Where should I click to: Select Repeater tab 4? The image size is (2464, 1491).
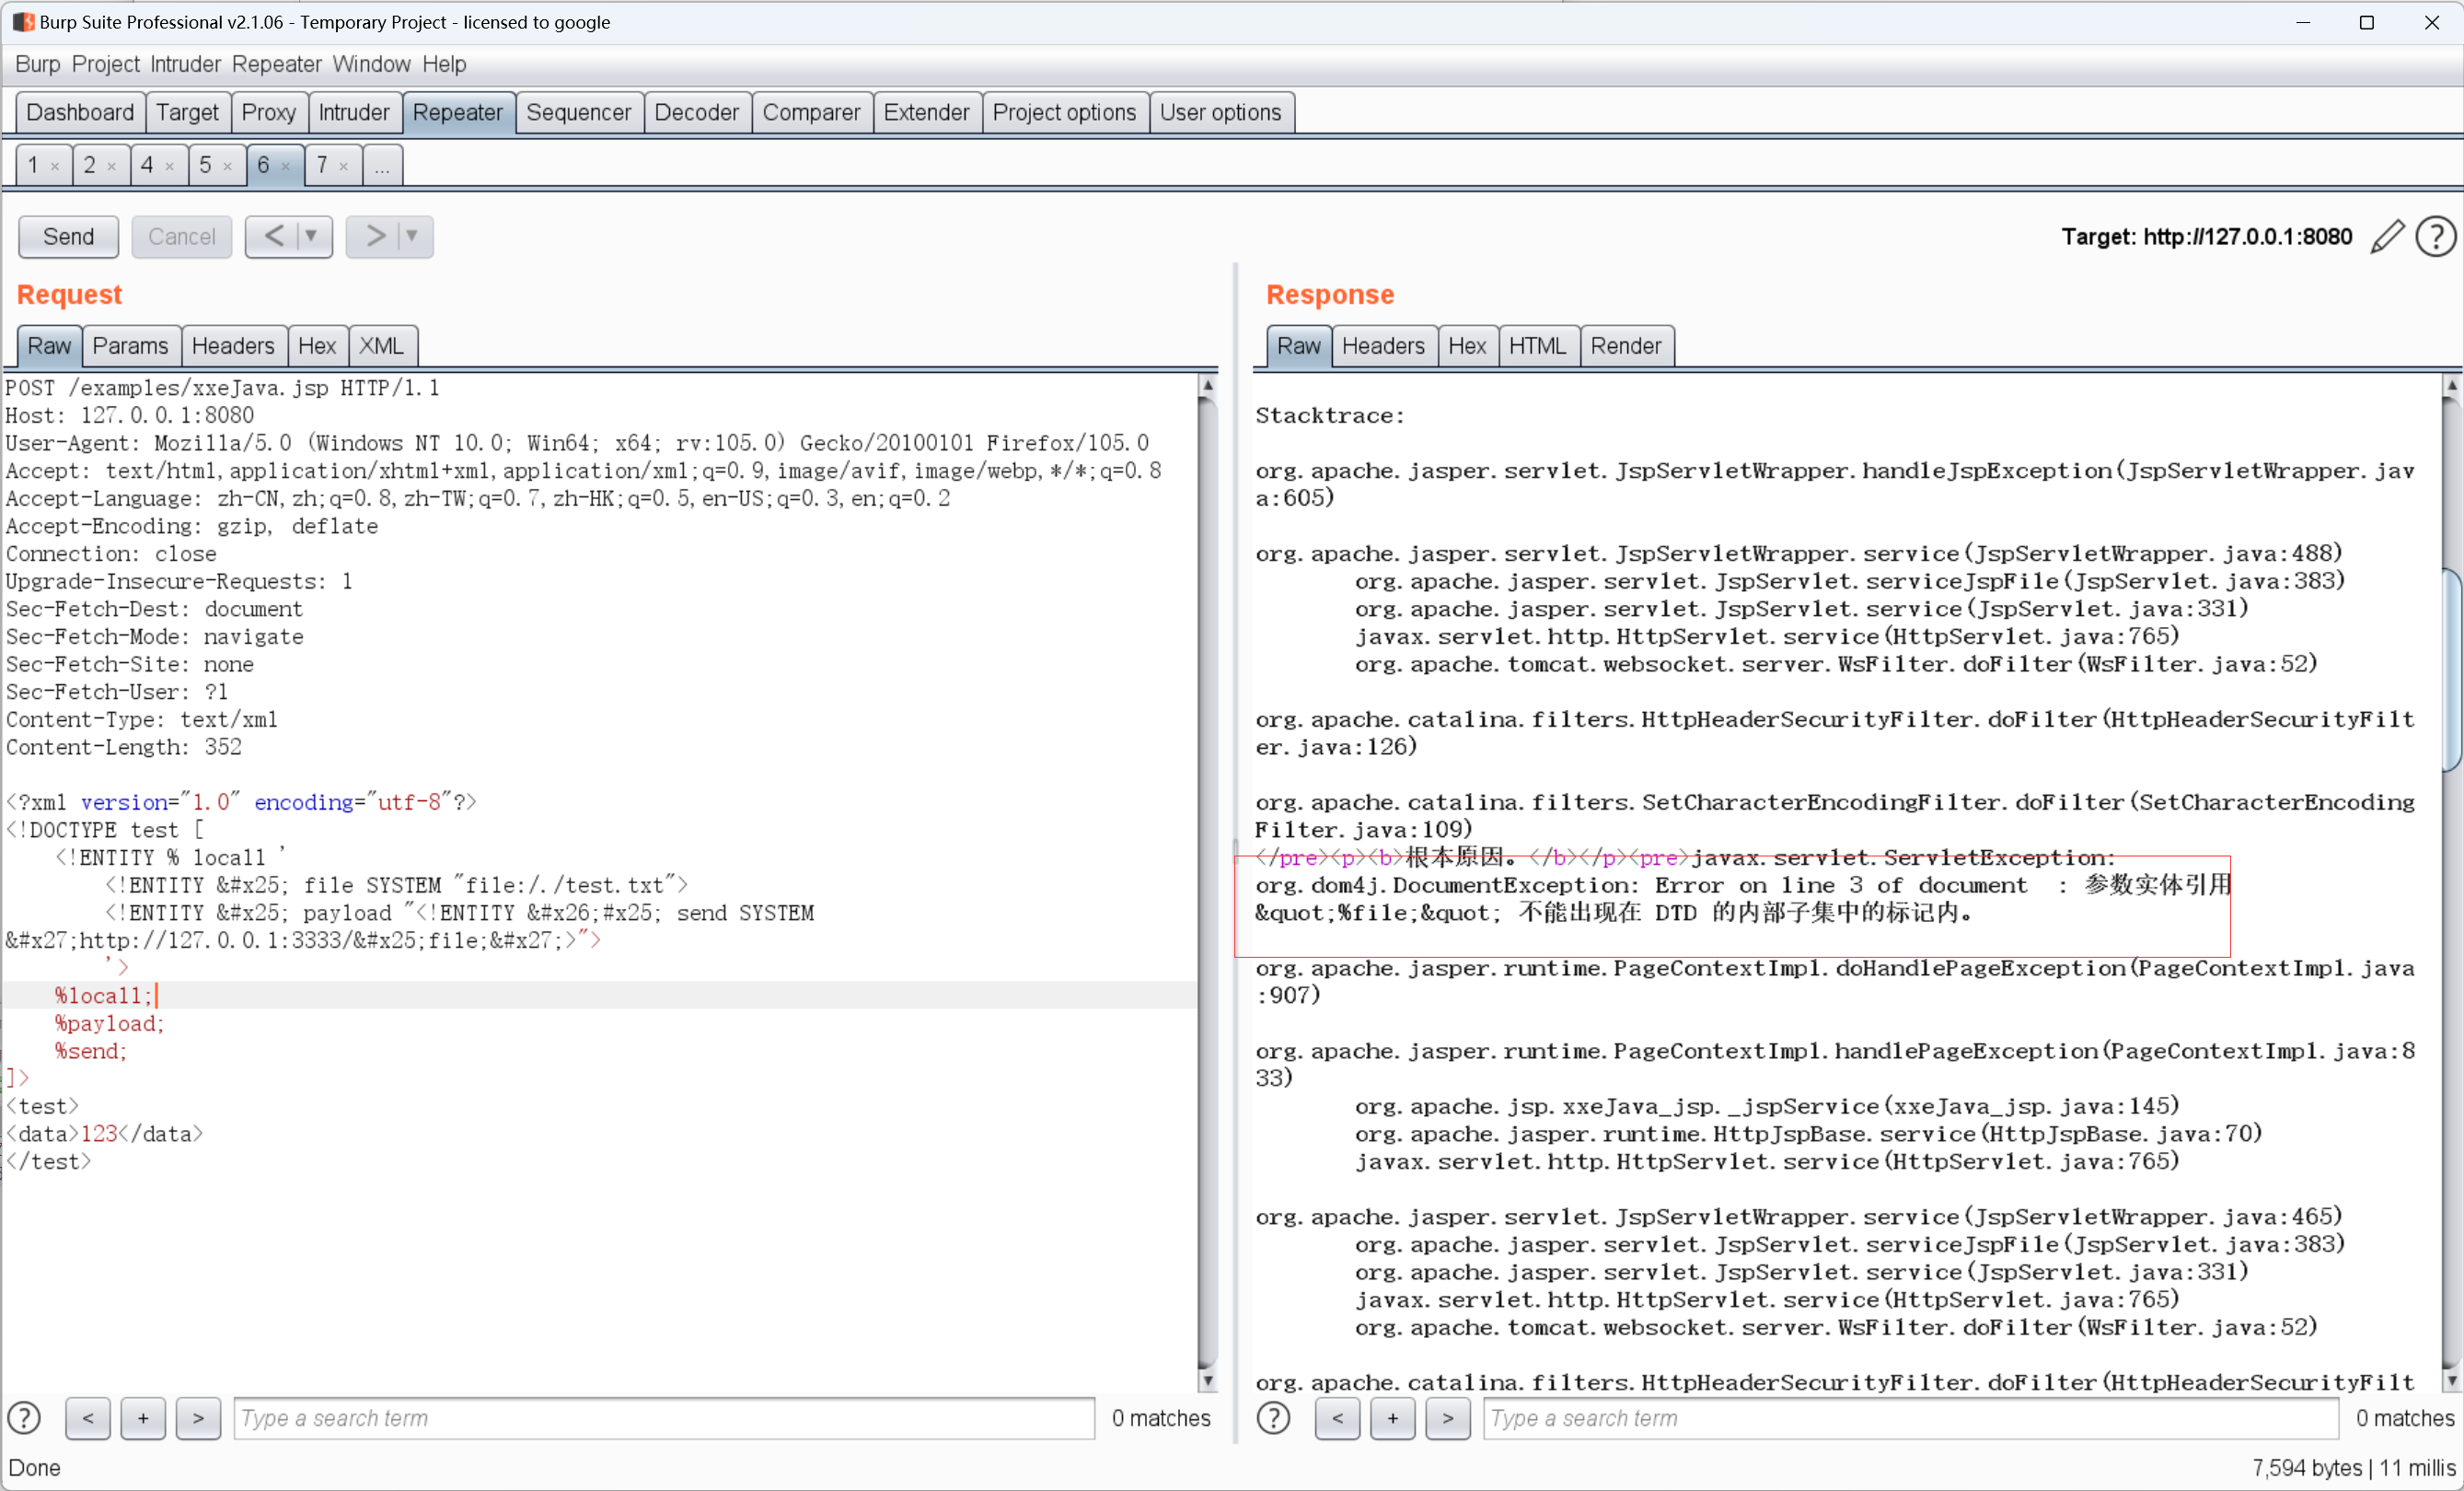coord(147,165)
